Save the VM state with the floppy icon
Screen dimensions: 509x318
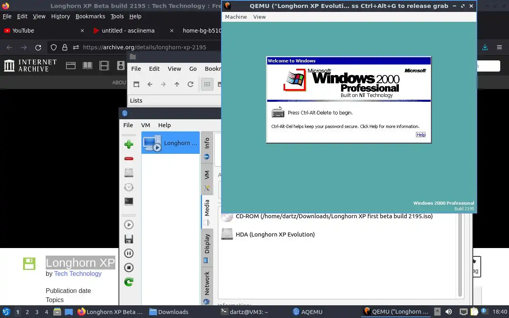coord(128,239)
